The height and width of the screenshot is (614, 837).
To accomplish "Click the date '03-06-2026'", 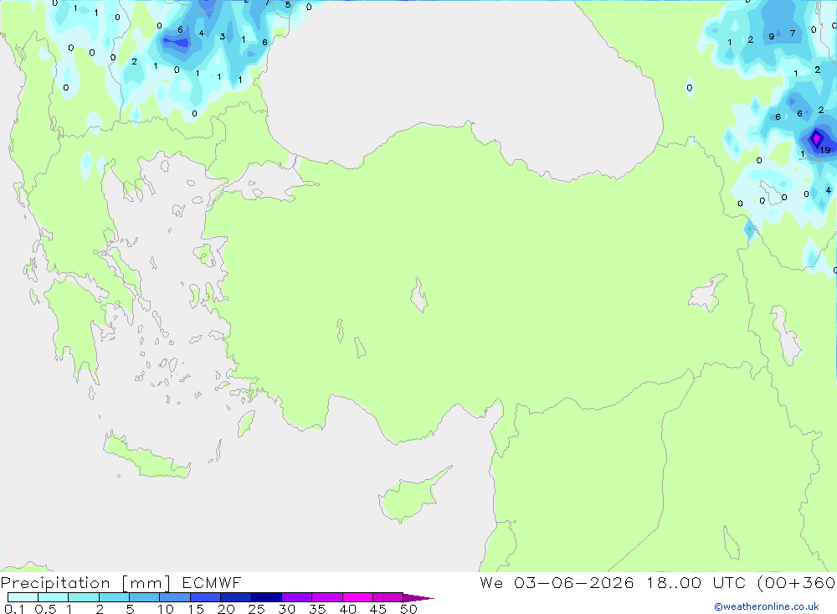I will point(574,582).
